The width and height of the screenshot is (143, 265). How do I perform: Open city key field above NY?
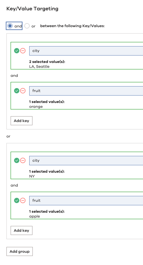coord(86,160)
